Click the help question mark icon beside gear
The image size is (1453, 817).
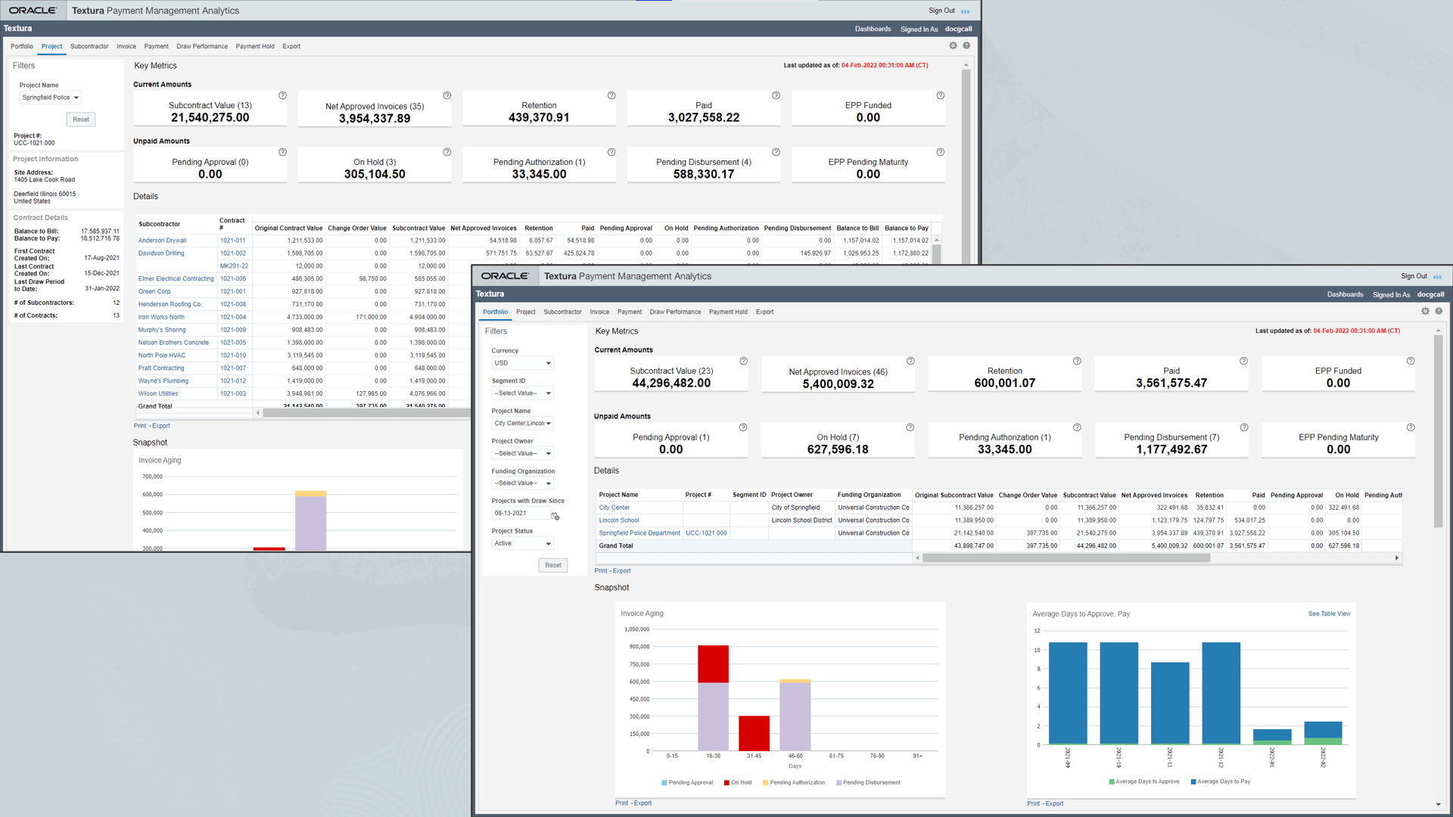click(x=1439, y=311)
